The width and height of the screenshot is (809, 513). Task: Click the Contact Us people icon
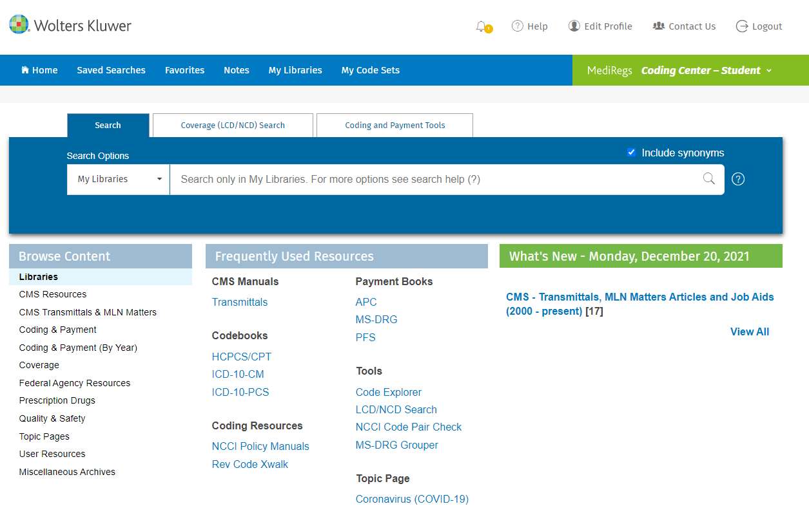coord(658,26)
